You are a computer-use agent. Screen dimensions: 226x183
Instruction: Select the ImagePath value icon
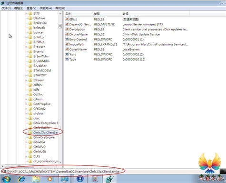click(x=67, y=44)
